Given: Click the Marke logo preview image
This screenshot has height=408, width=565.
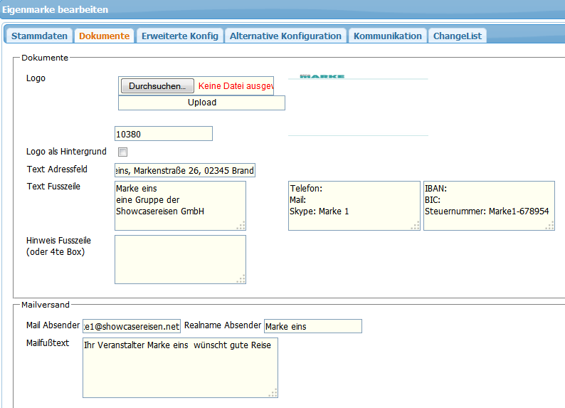Looking at the screenshot, I should 322,75.
